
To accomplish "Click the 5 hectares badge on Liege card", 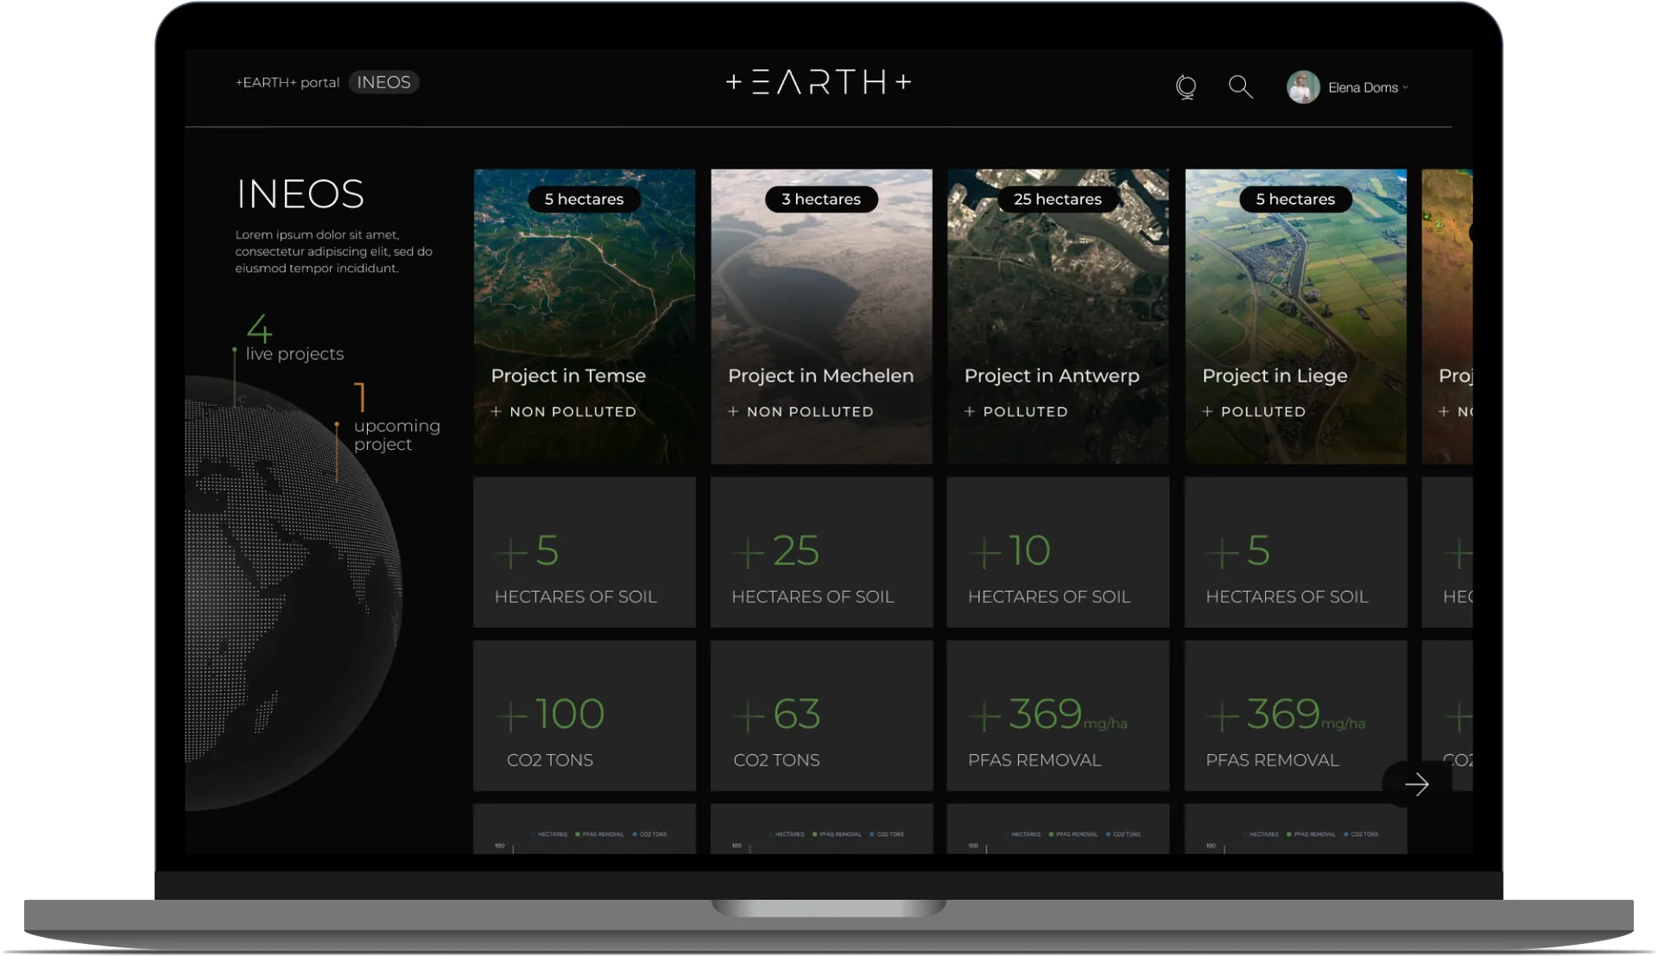I will tap(1294, 199).
